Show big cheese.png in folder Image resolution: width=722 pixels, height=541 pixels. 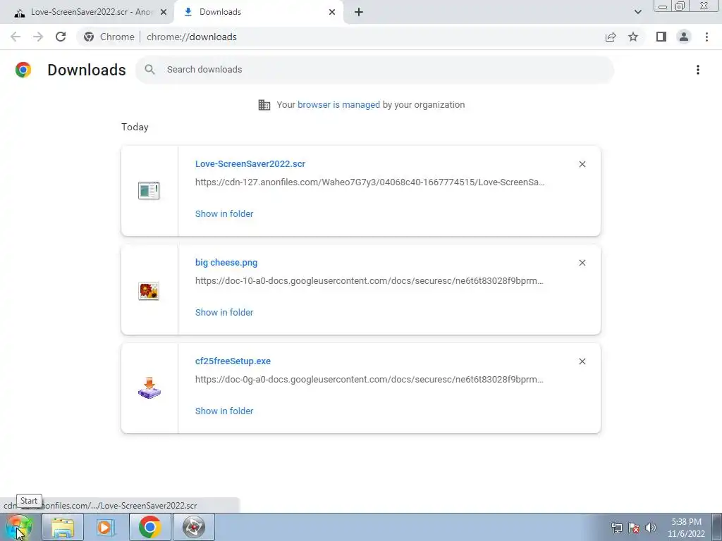click(224, 312)
